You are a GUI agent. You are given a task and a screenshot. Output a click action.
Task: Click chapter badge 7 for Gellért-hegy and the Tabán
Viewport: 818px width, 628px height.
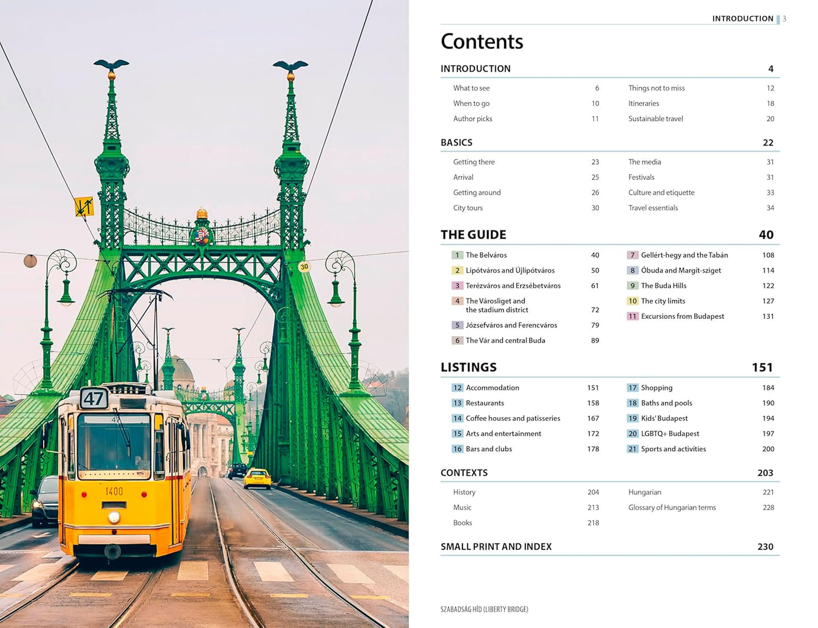(x=632, y=255)
